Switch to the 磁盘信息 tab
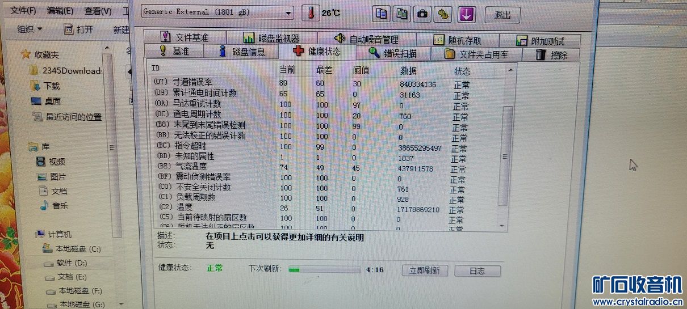Image resolution: width=687 pixels, height=309 pixels. [241, 52]
